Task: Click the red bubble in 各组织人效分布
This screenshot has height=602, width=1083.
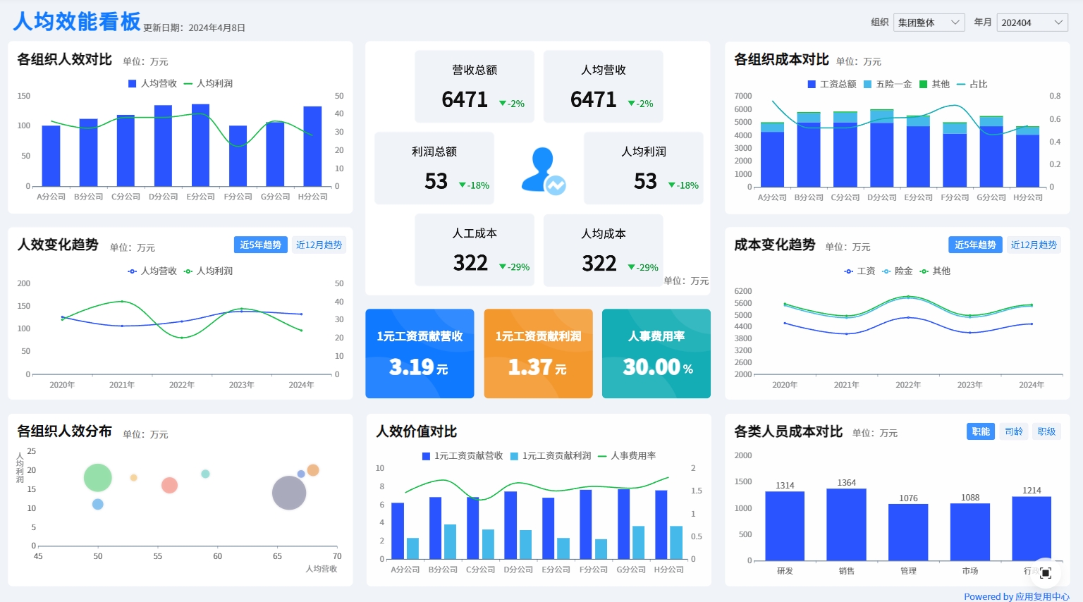Action: [169, 485]
